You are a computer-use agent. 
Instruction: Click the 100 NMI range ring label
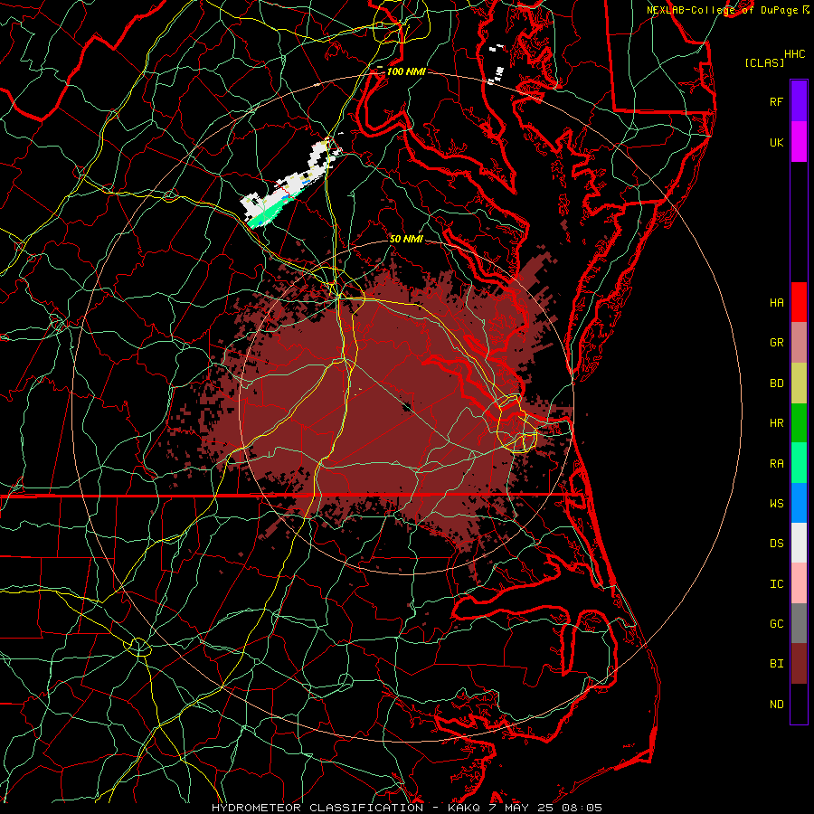click(405, 71)
